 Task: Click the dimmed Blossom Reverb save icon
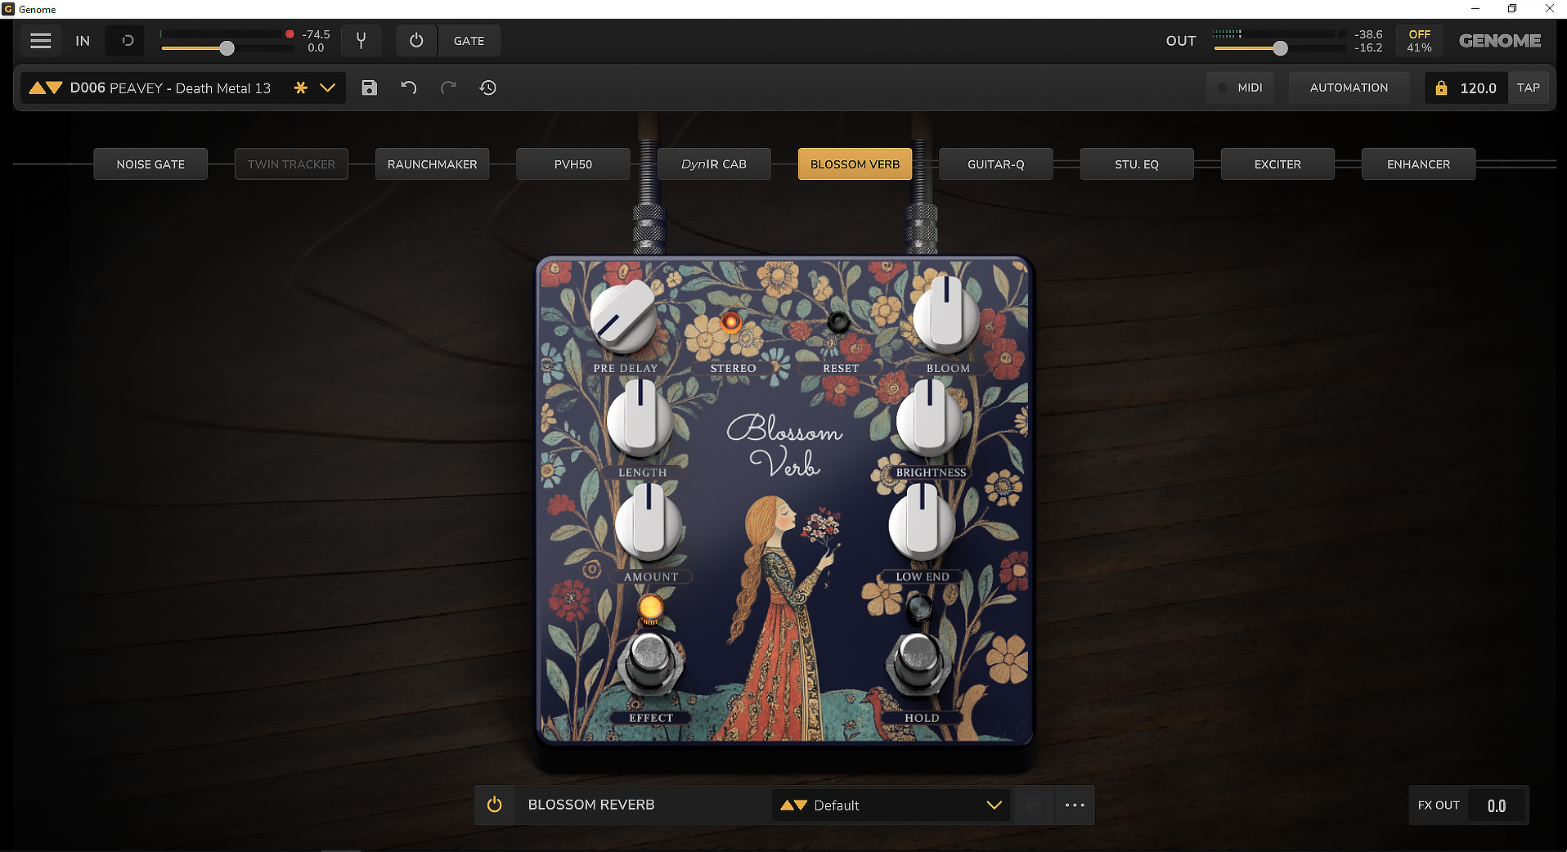[x=1034, y=805]
